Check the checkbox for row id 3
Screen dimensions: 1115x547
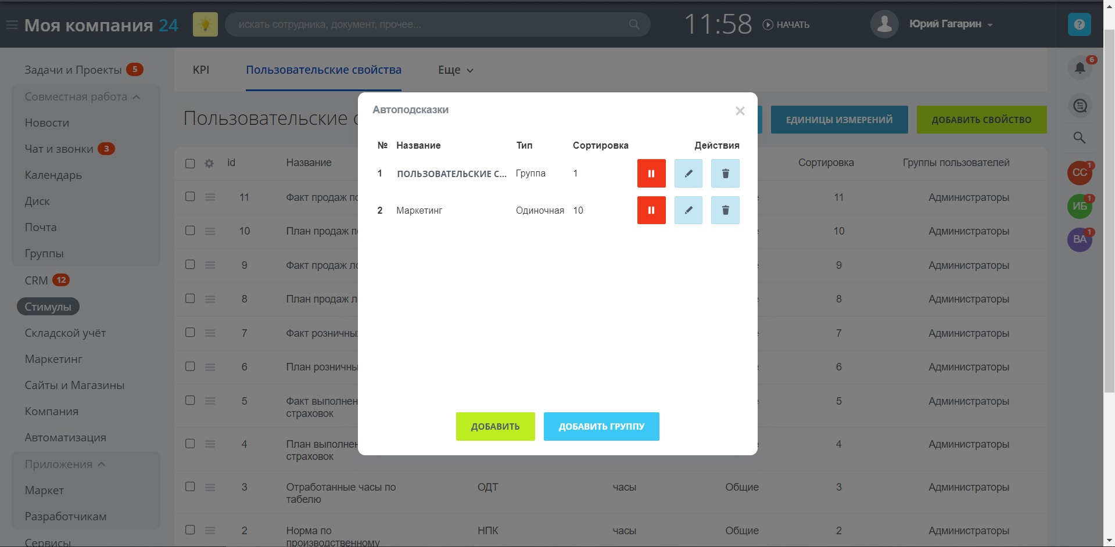pos(190,487)
